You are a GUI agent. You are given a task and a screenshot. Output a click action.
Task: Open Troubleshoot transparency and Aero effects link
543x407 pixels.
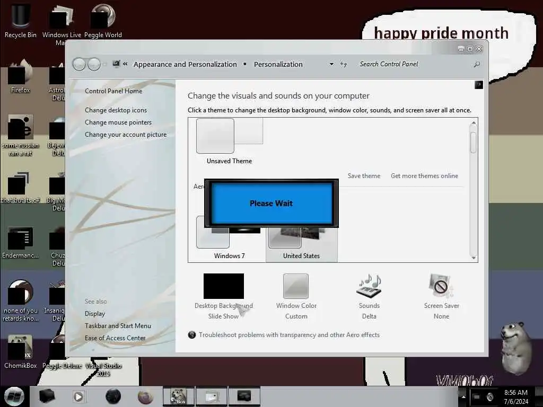tap(289, 335)
